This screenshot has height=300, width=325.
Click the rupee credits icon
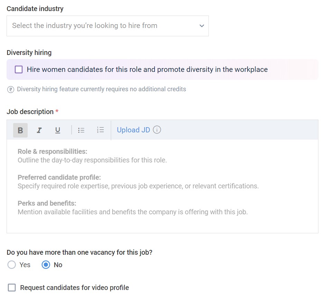[x=11, y=90]
